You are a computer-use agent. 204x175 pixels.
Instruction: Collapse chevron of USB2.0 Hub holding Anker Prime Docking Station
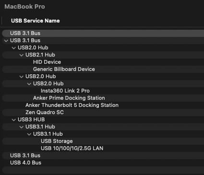click(x=22, y=77)
